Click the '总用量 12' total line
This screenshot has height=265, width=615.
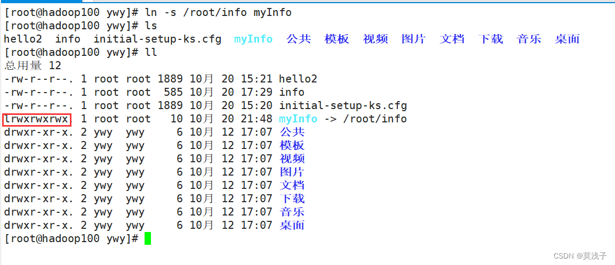click(x=33, y=65)
